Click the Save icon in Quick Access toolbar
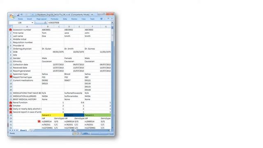 point(18,15)
